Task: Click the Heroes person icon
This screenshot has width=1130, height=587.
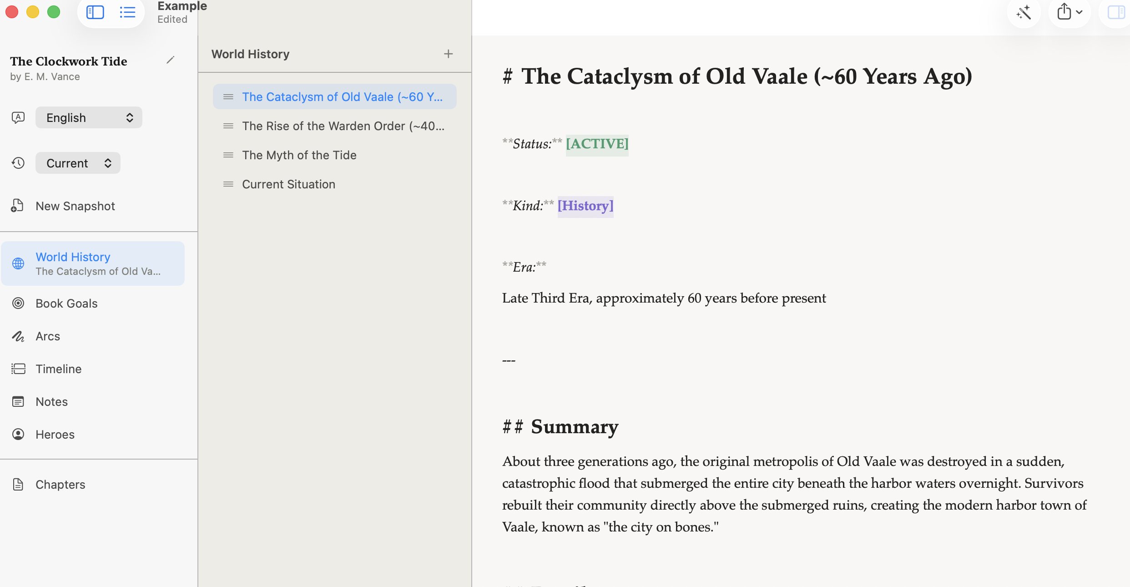Action: coord(18,434)
